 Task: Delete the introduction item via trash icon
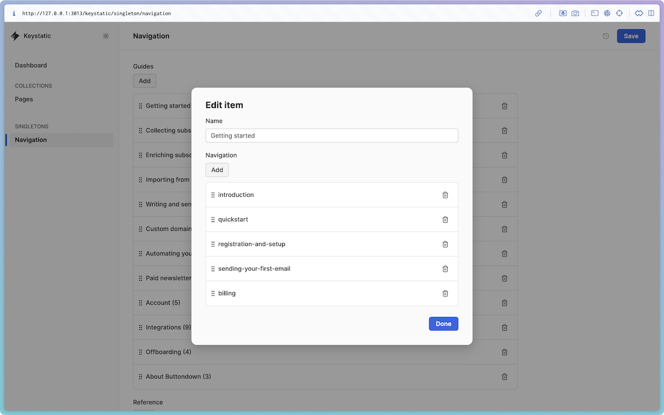(x=445, y=195)
